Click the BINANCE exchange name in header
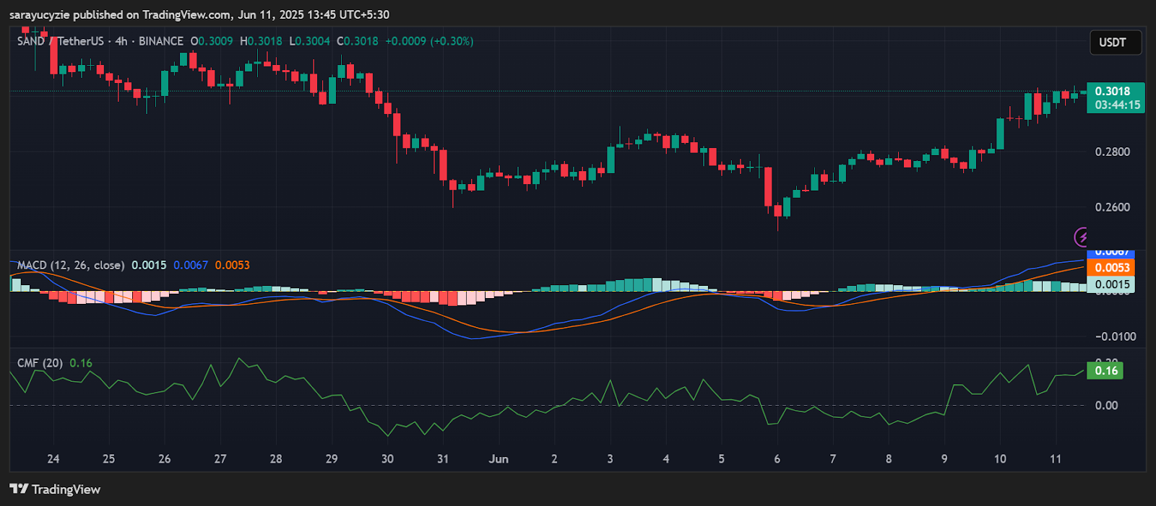Viewport: 1156px width, 506px height. click(x=160, y=41)
